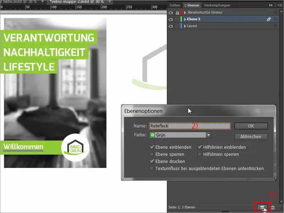Hide the Layout layer via its eye toggle
284x213 pixels.
(x=171, y=26)
